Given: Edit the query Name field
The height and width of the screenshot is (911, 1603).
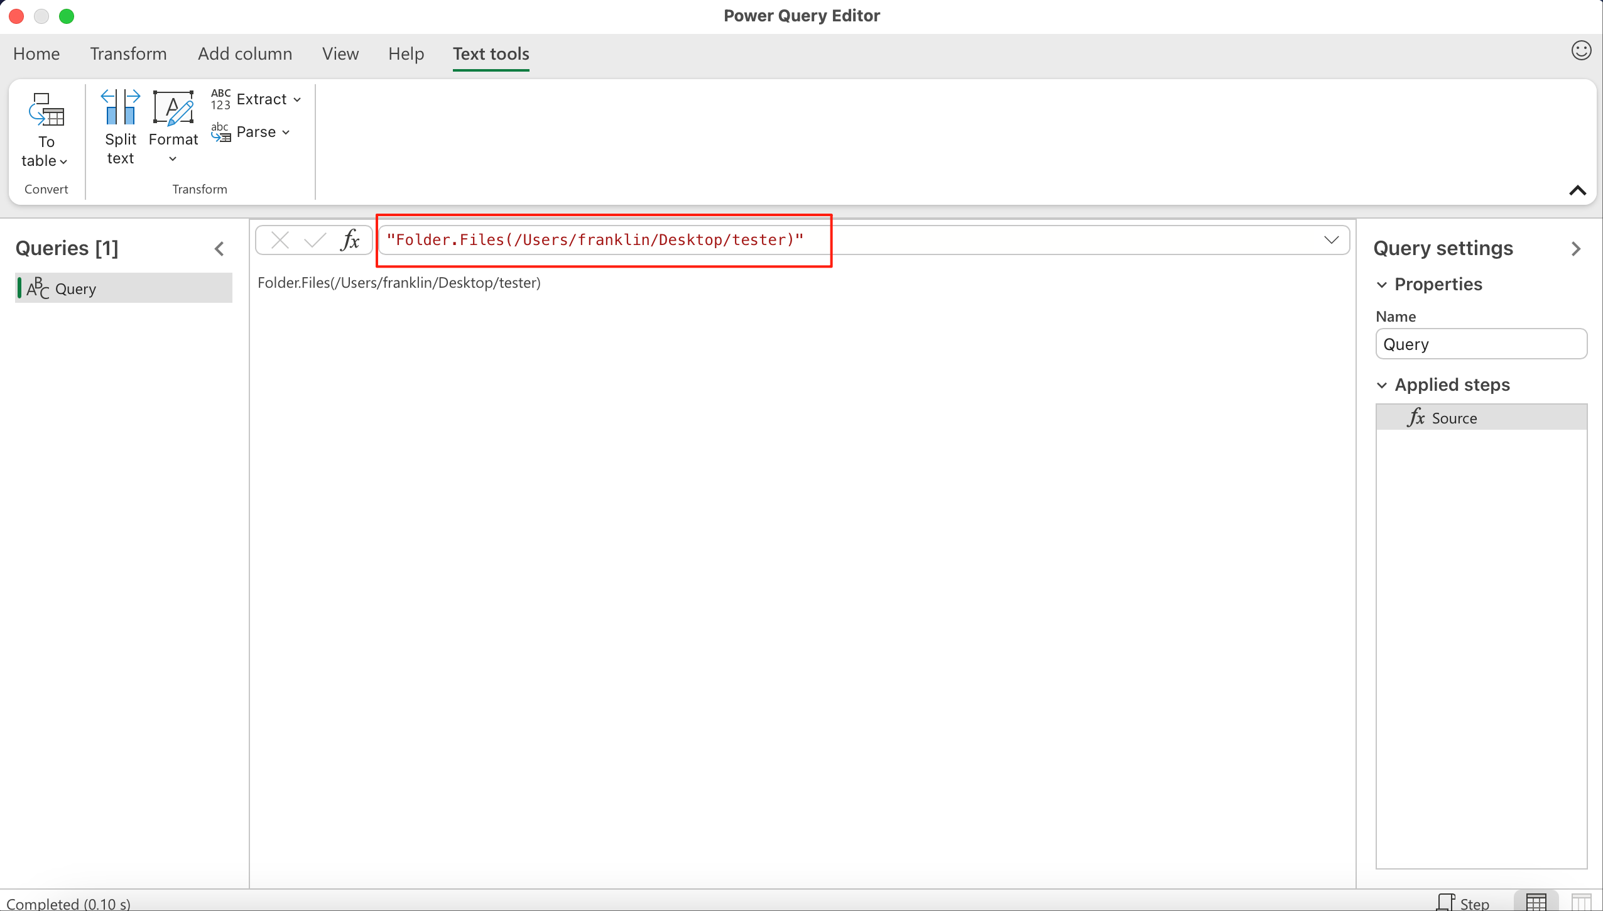Looking at the screenshot, I should click(1481, 344).
